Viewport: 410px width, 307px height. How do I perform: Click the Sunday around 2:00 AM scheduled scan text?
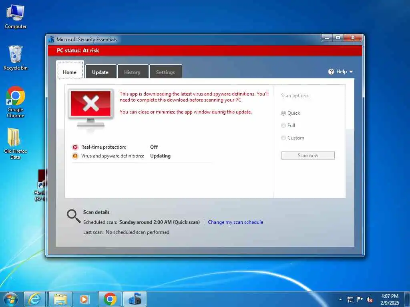tap(159, 222)
